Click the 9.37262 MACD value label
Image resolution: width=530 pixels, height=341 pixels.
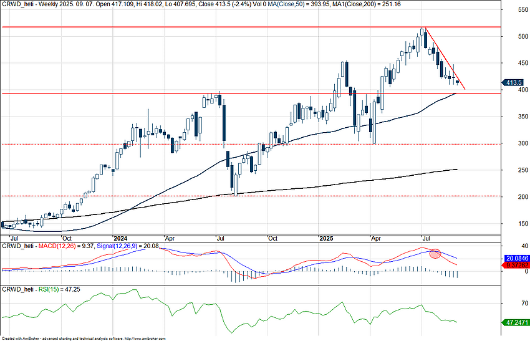click(x=516, y=266)
